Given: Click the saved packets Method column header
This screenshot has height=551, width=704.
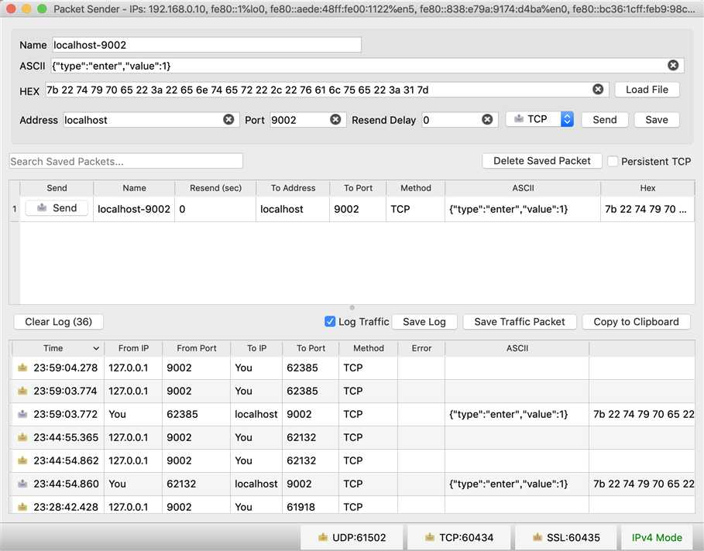Looking at the screenshot, I should [x=415, y=188].
